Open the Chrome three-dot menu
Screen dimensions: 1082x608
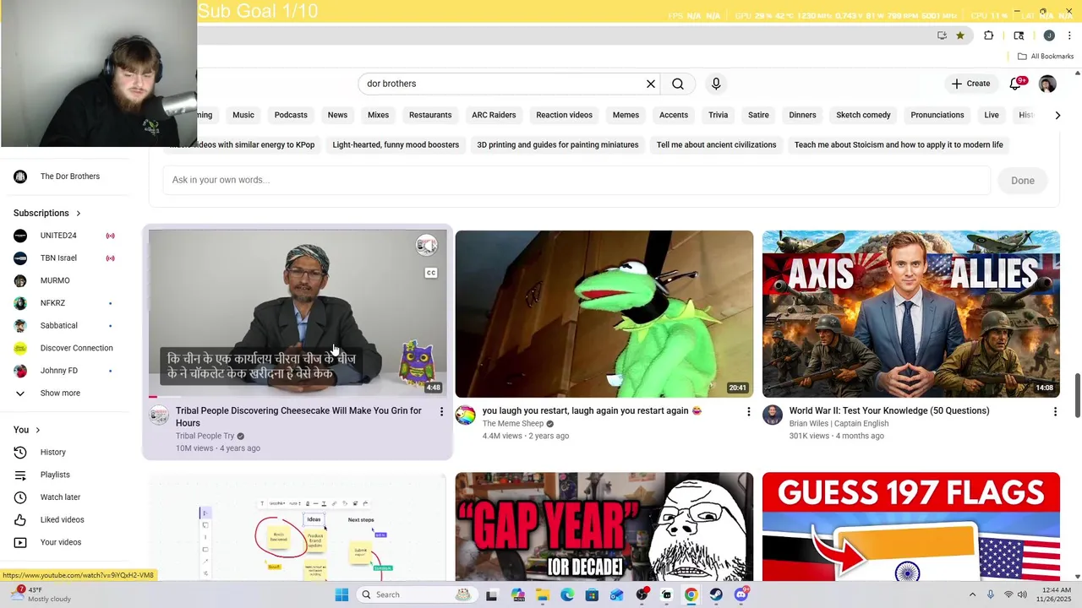tap(1069, 35)
